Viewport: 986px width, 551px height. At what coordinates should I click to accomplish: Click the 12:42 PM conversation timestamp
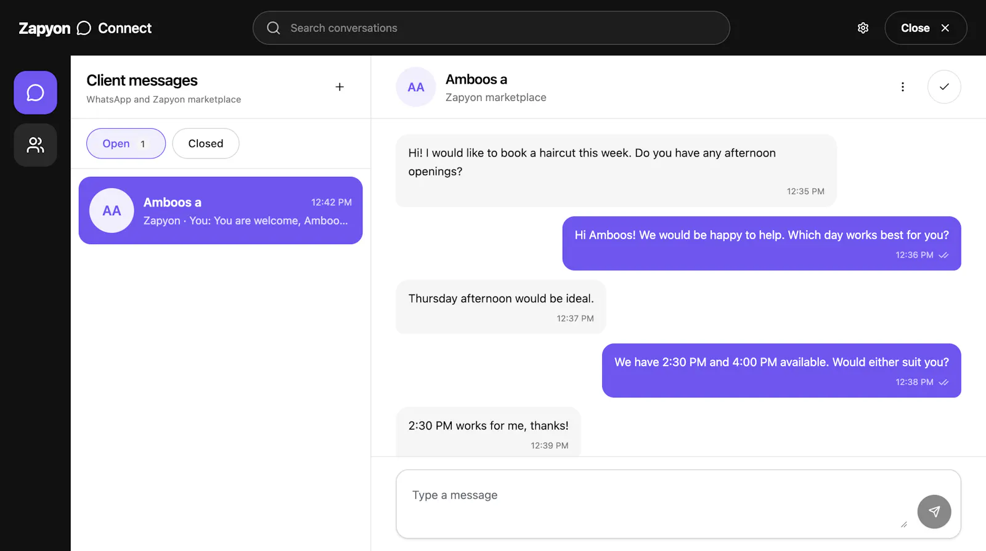332,202
